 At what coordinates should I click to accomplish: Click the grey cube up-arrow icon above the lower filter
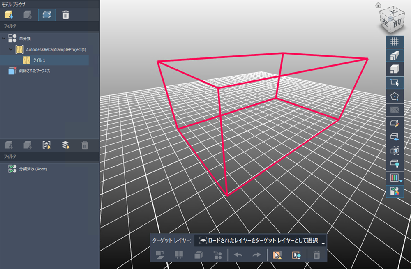(28, 145)
